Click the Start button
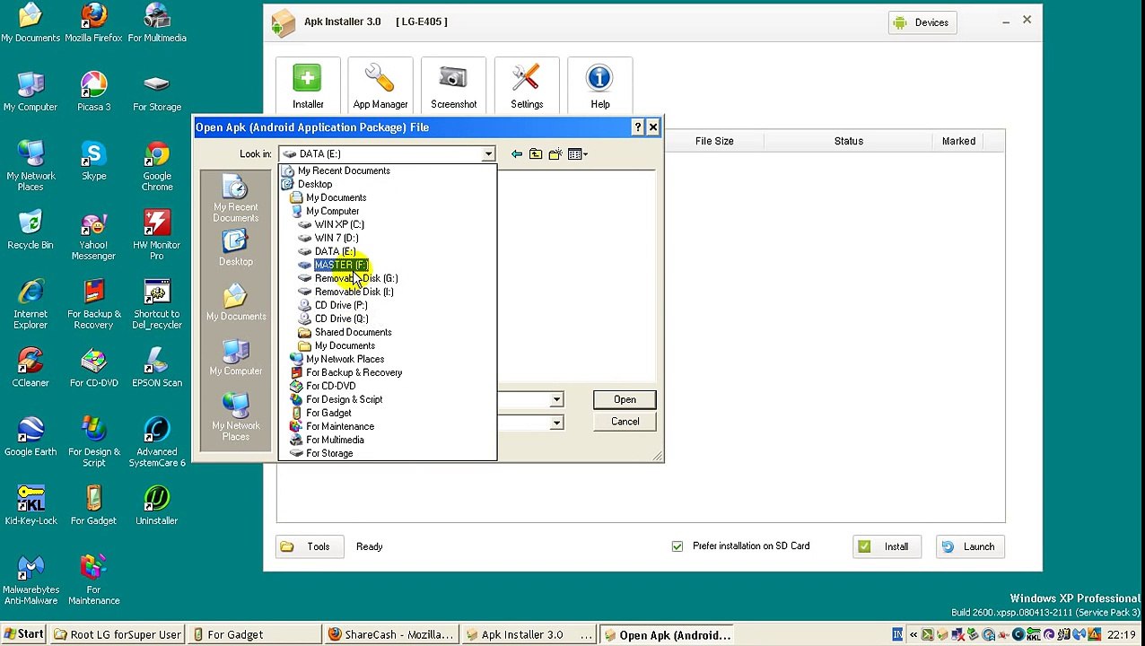The height and width of the screenshot is (646, 1145). [x=23, y=634]
